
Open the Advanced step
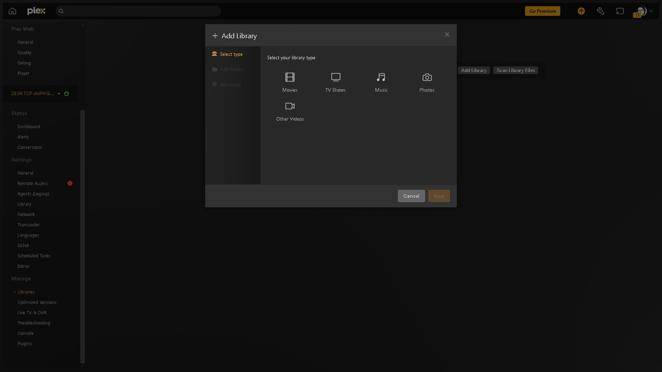pyautogui.click(x=227, y=84)
